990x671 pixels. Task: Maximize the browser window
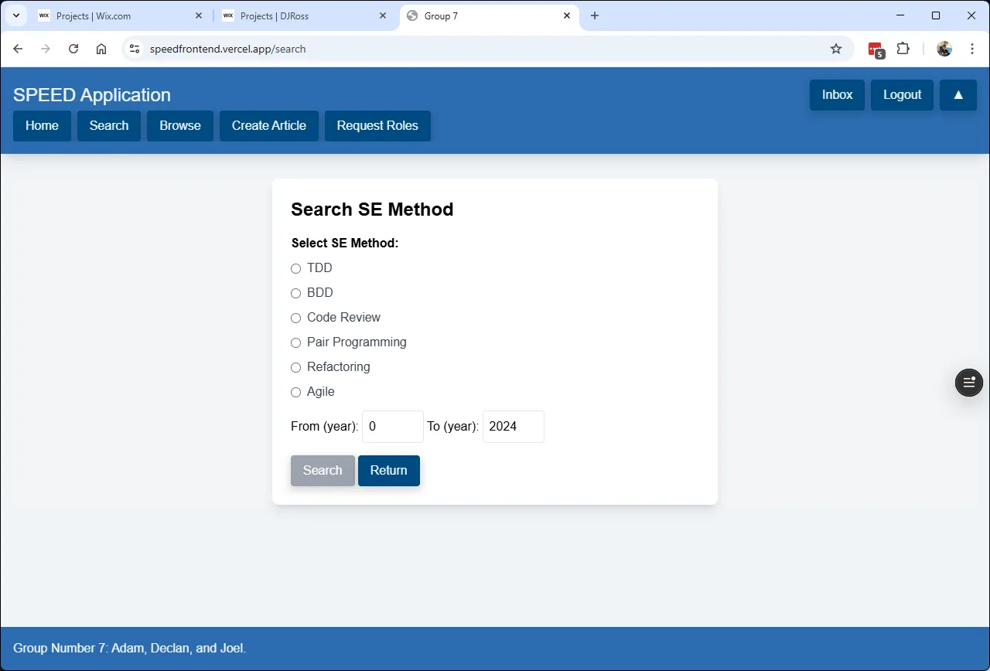936,15
